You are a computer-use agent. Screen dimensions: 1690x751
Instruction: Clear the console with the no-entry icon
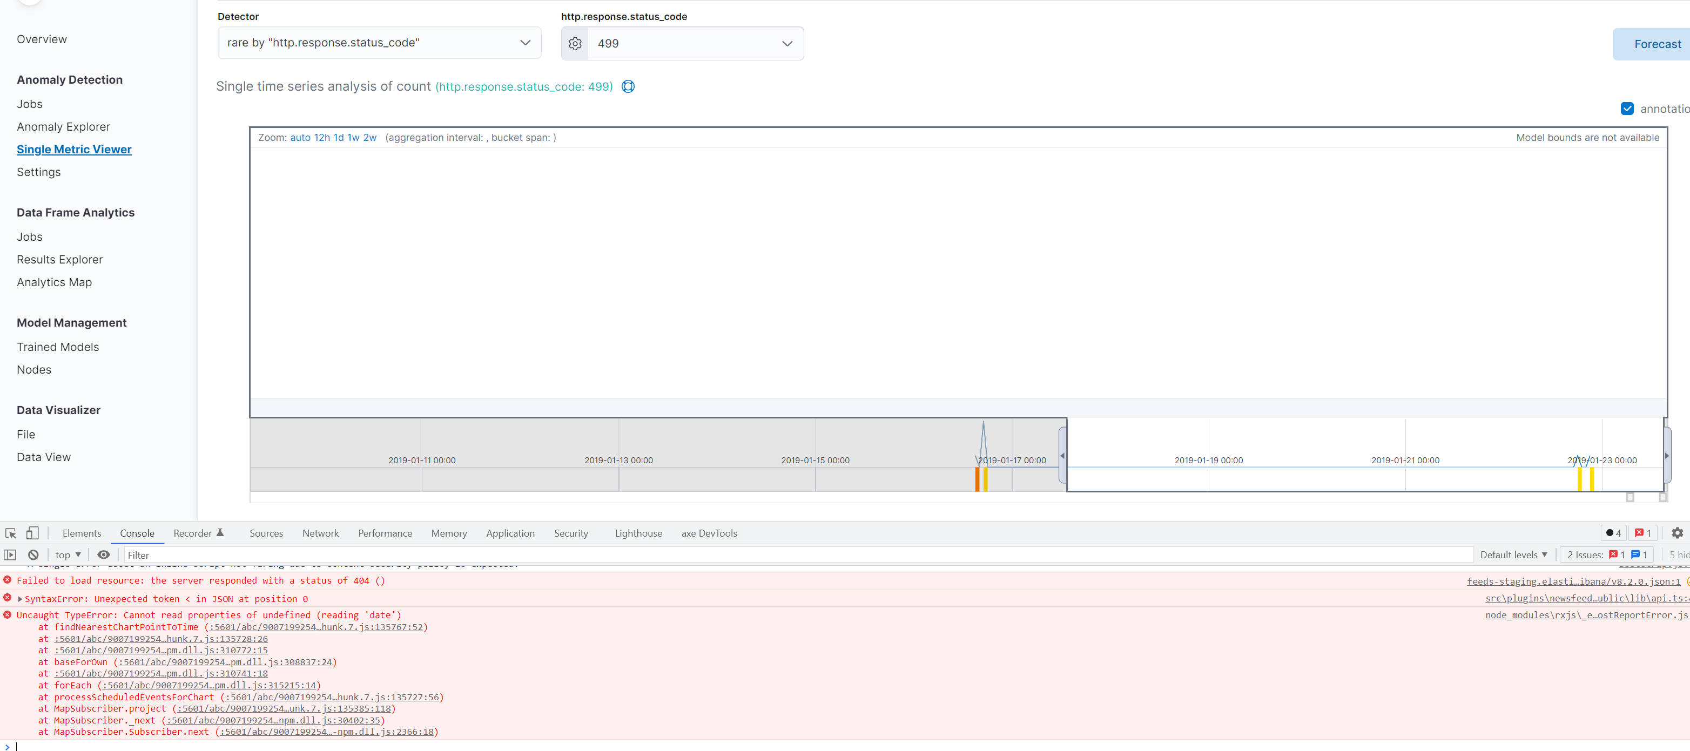click(x=33, y=554)
